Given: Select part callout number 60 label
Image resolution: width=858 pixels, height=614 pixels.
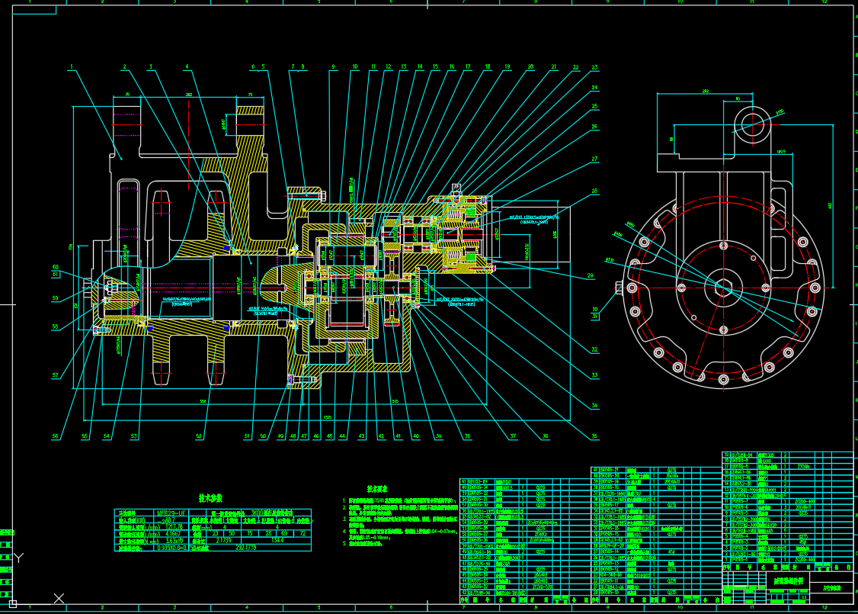Looking at the screenshot, I should tap(55, 267).
